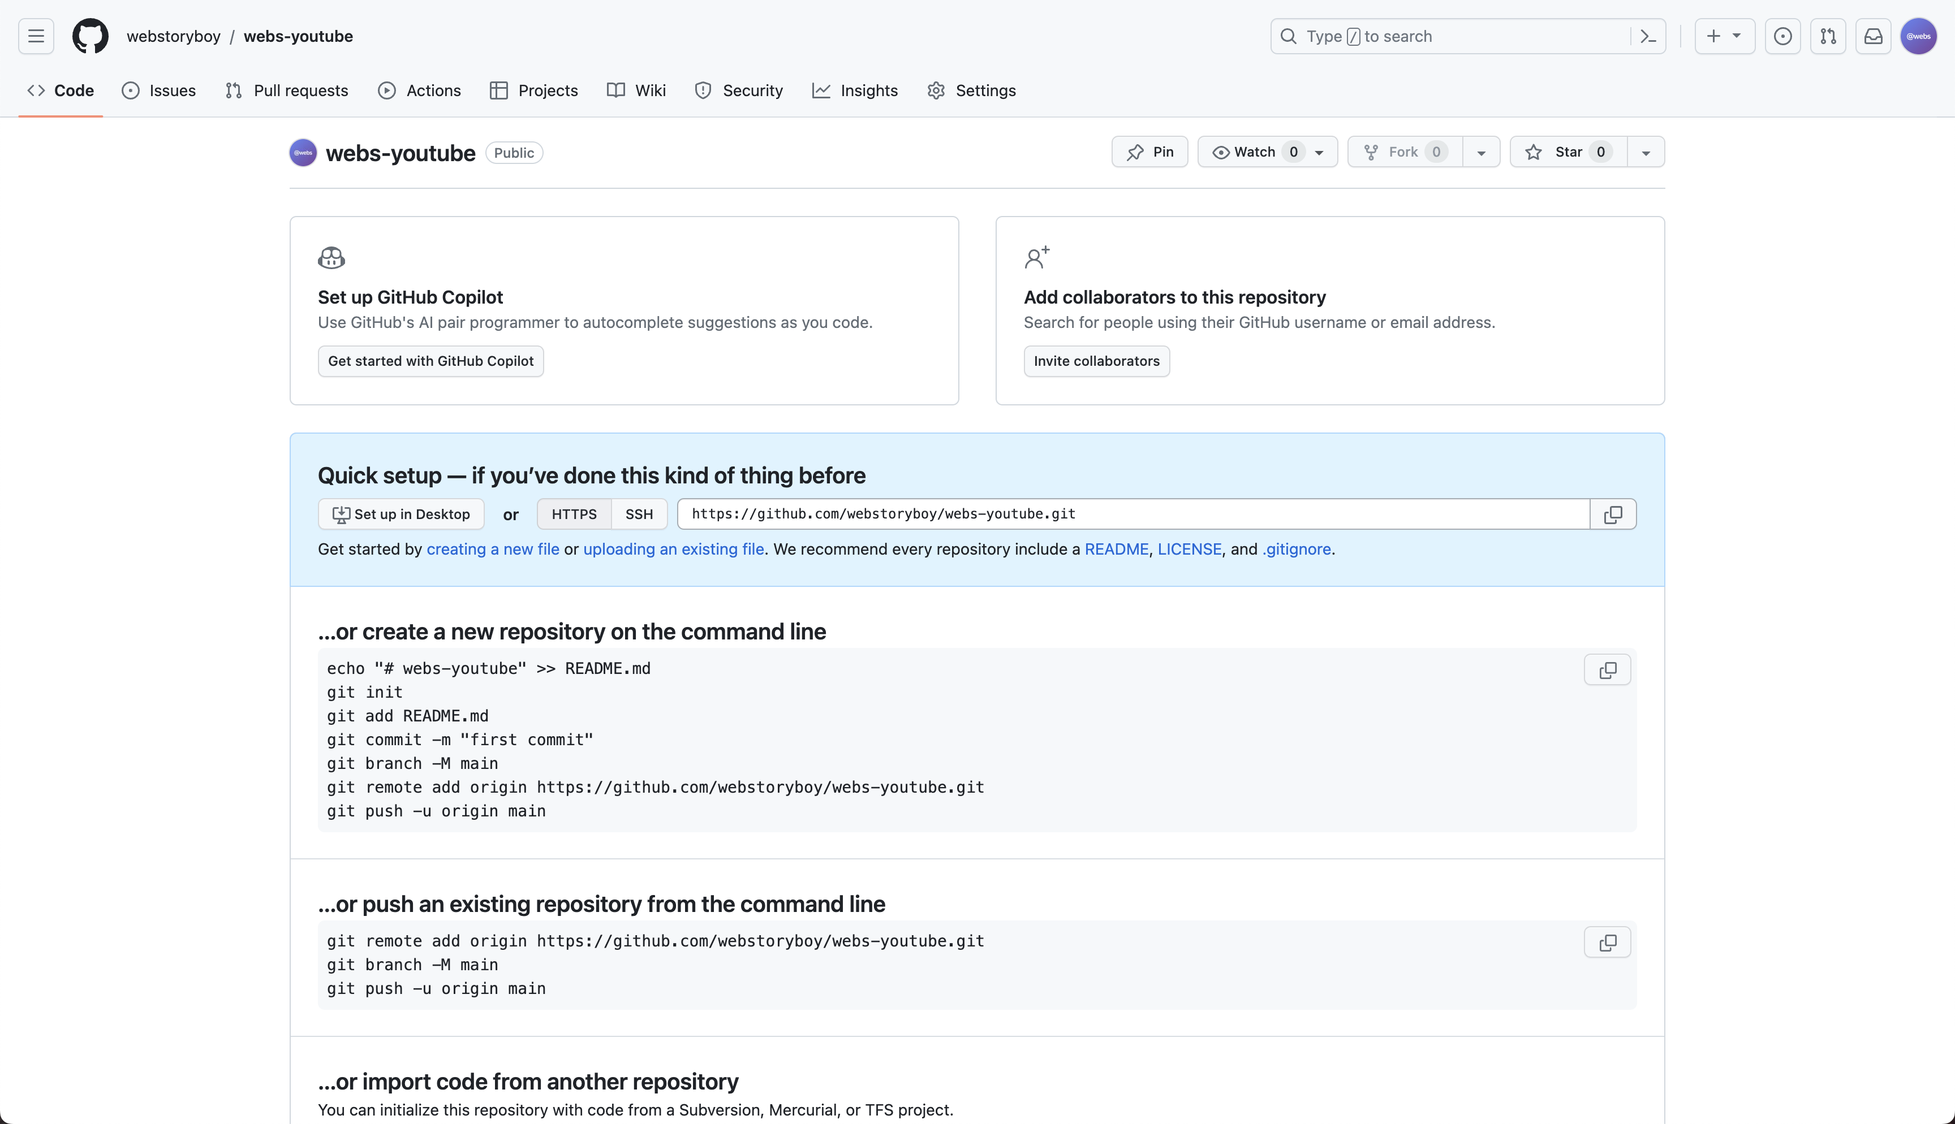Copy the push existing repository commands
This screenshot has height=1124, width=1955.
point(1608,943)
